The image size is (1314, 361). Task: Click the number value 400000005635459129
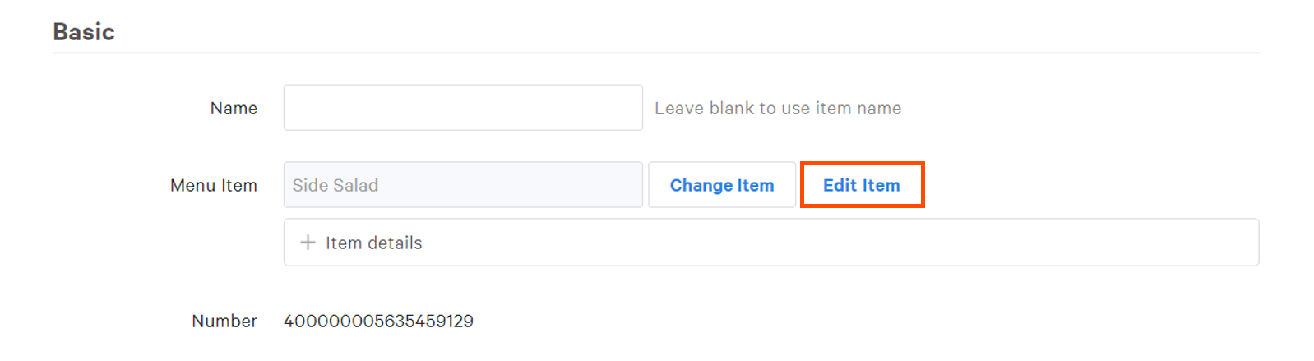click(378, 321)
